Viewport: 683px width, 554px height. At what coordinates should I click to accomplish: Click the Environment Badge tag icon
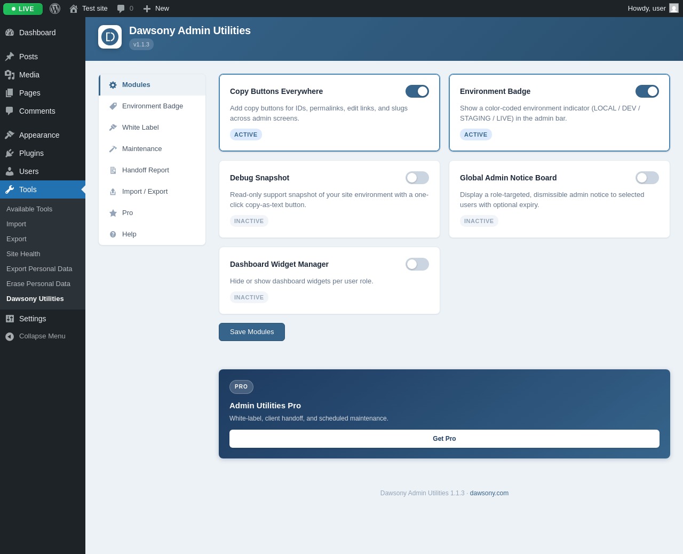coord(113,106)
